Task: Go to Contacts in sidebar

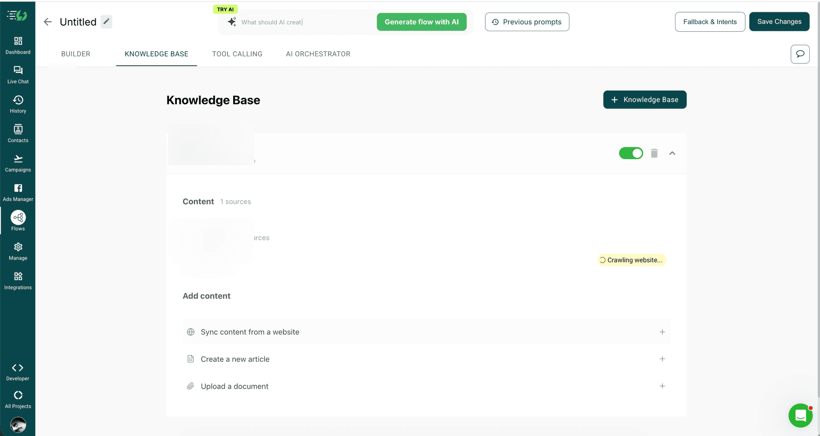Action: click(18, 134)
